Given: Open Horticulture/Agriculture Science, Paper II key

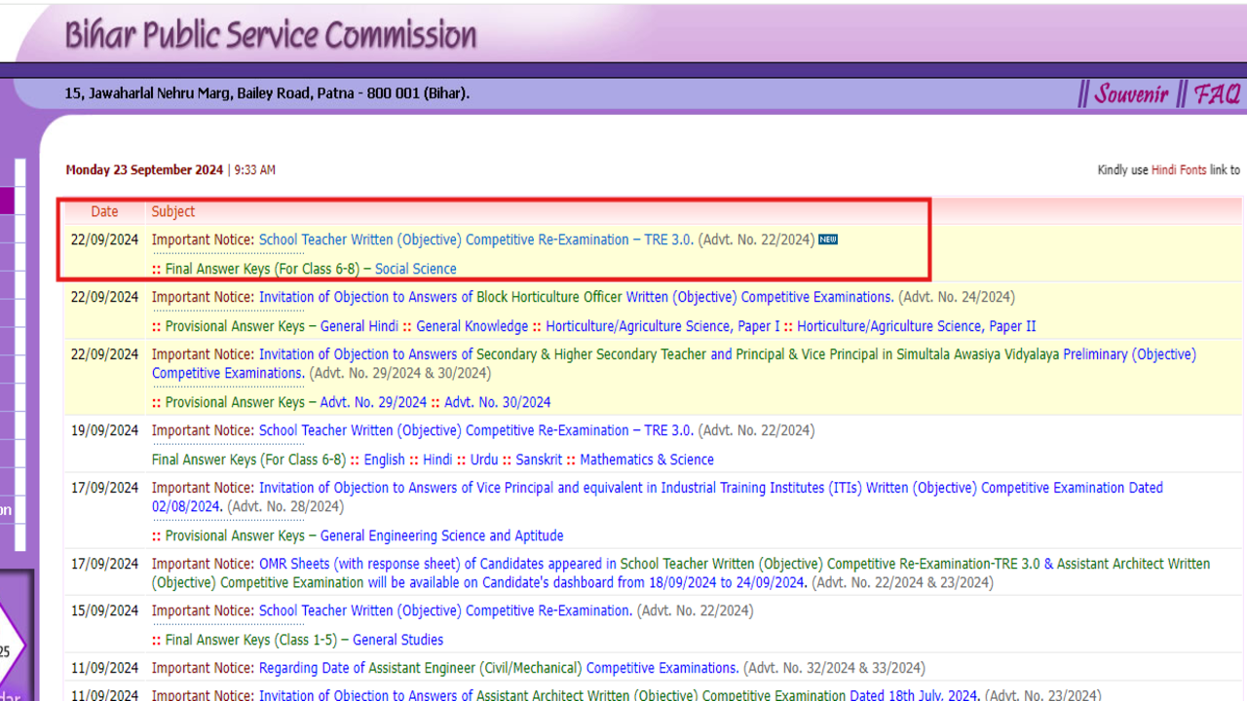Looking at the screenshot, I should pyautogui.click(x=916, y=326).
